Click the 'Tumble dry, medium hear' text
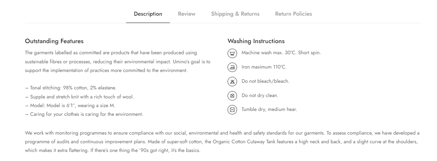This screenshot has width=437, height=161. (269, 110)
